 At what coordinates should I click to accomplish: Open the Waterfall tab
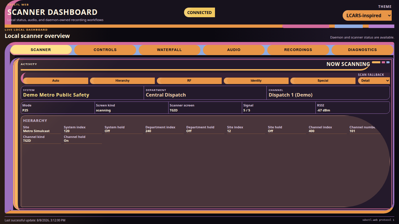click(x=169, y=50)
